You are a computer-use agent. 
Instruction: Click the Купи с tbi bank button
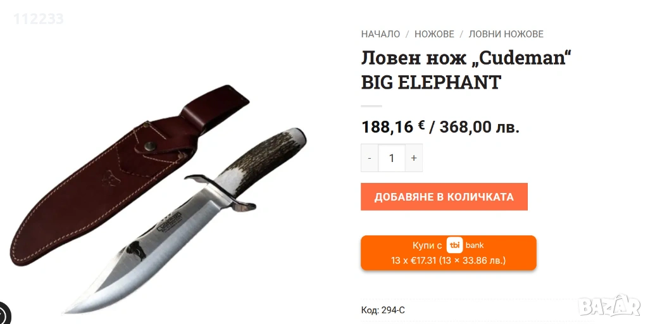[x=449, y=253]
